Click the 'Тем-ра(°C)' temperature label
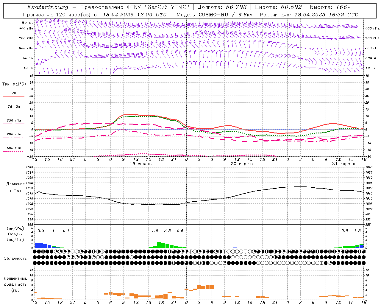Screen dimensions: 381x305 coord(14,84)
